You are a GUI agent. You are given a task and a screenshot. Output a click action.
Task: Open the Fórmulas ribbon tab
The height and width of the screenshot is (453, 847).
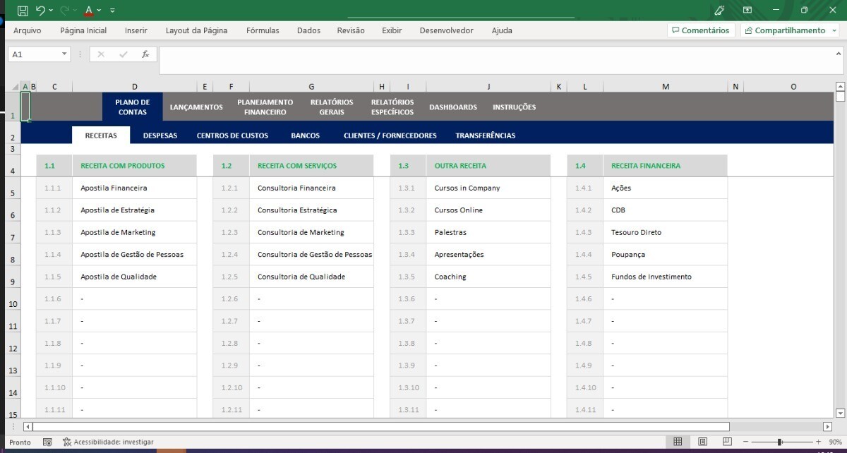point(263,30)
